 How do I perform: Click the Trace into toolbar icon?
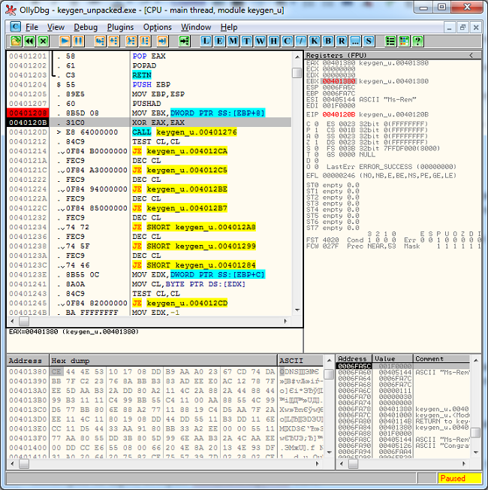[131, 41]
